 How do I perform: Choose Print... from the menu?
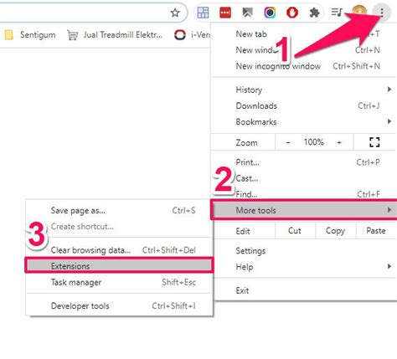click(x=303, y=162)
